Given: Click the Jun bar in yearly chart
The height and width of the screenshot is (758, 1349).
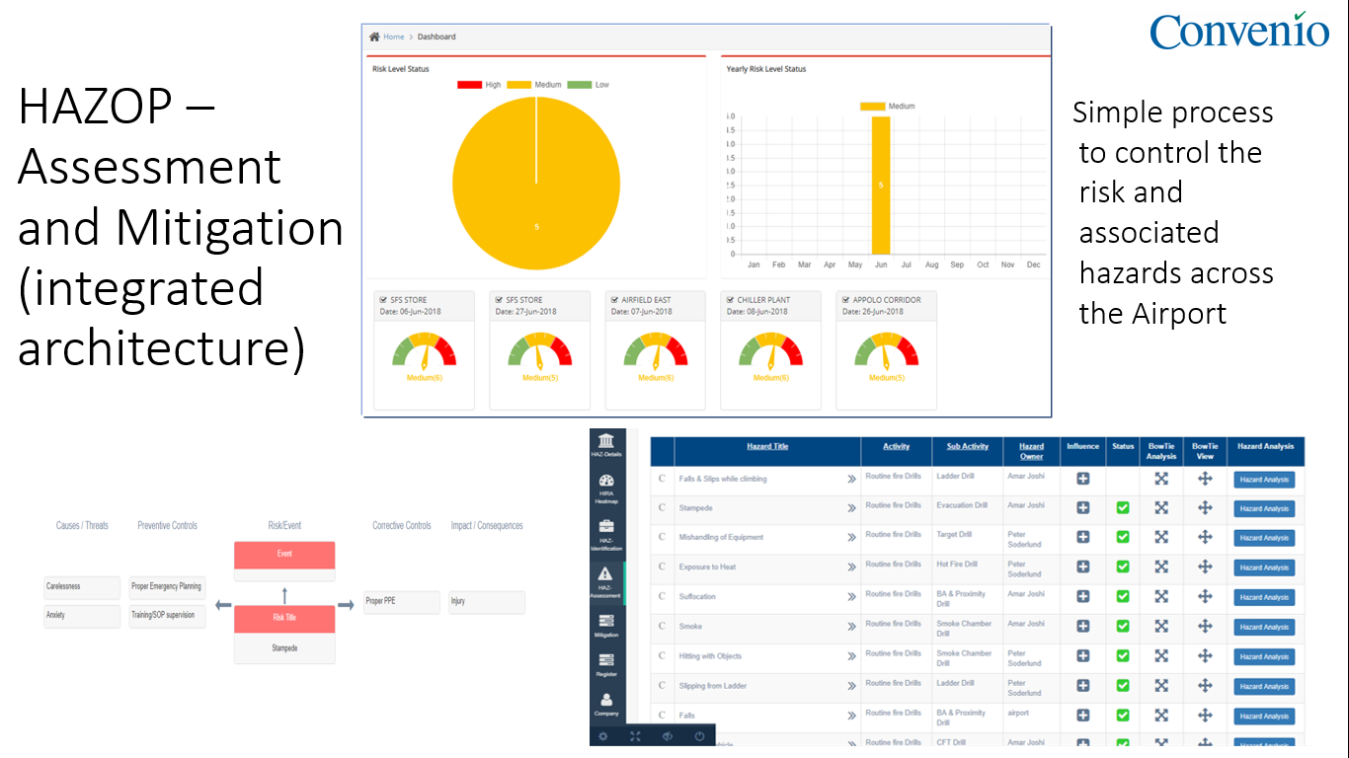Looking at the screenshot, I should click(x=881, y=185).
